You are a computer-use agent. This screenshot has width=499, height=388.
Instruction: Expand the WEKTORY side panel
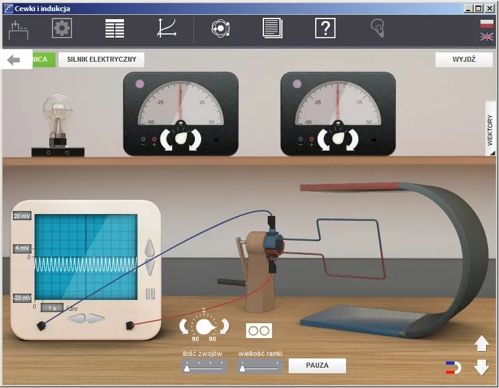coord(490,129)
